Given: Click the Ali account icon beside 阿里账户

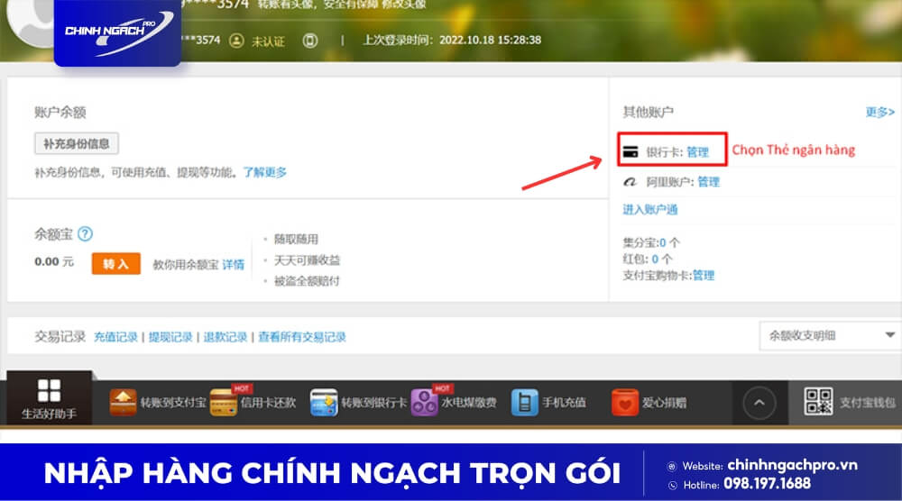Looking at the screenshot, I should (x=630, y=182).
